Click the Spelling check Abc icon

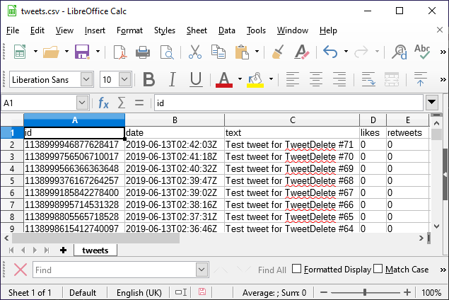click(x=422, y=52)
